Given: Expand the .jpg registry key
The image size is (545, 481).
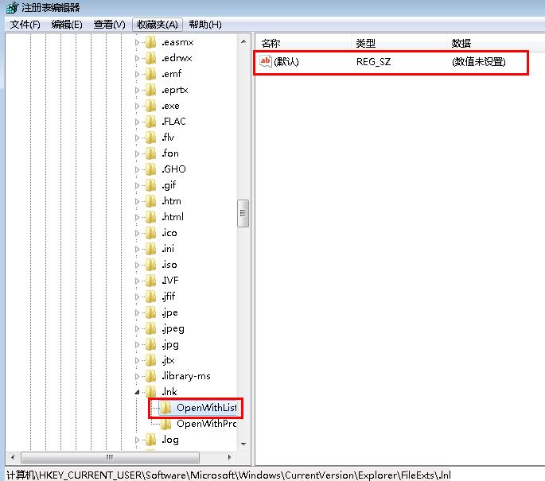Looking at the screenshot, I should [x=137, y=344].
